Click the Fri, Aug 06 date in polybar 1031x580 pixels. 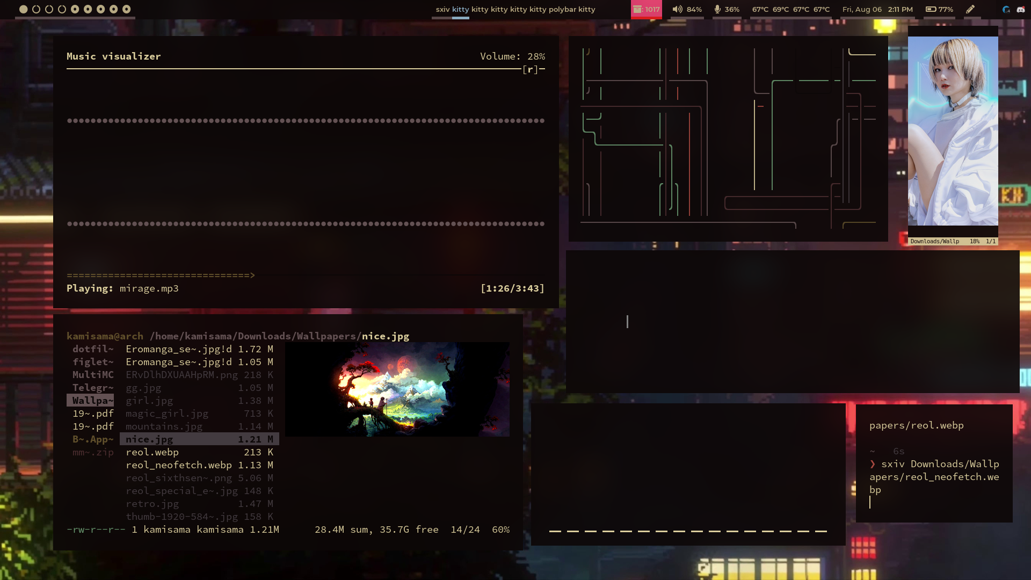(x=861, y=9)
